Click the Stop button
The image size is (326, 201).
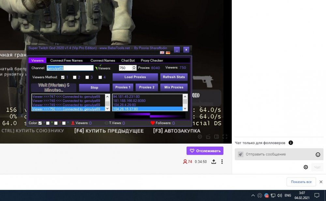[x=94, y=87]
